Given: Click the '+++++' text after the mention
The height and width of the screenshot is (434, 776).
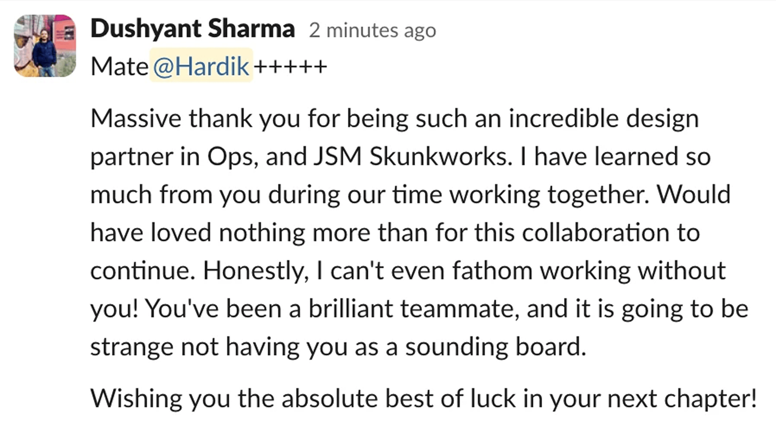Looking at the screenshot, I should pos(290,67).
